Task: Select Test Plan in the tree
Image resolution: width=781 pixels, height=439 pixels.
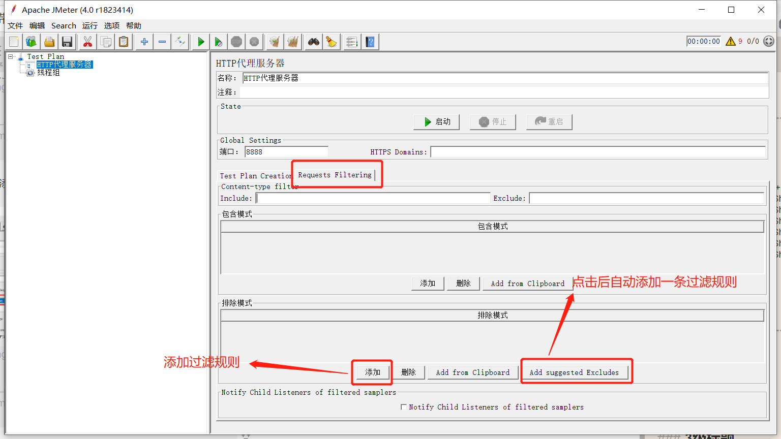Action: coord(46,56)
